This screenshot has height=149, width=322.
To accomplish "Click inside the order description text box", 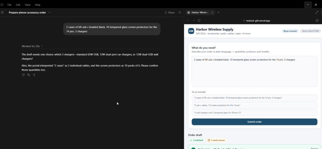I will pyautogui.click(x=254, y=71).
